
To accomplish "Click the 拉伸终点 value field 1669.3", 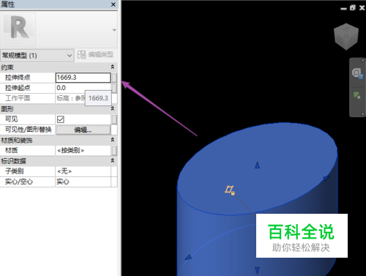I will (x=83, y=78).
